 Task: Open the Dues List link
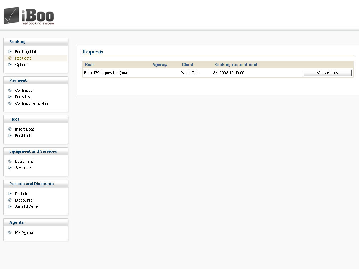tap(23, 97)
